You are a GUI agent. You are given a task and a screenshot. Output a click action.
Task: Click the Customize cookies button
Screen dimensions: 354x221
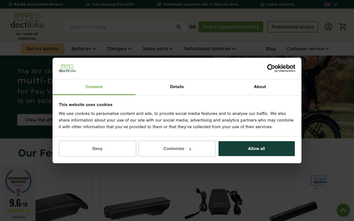coord(177,149)
